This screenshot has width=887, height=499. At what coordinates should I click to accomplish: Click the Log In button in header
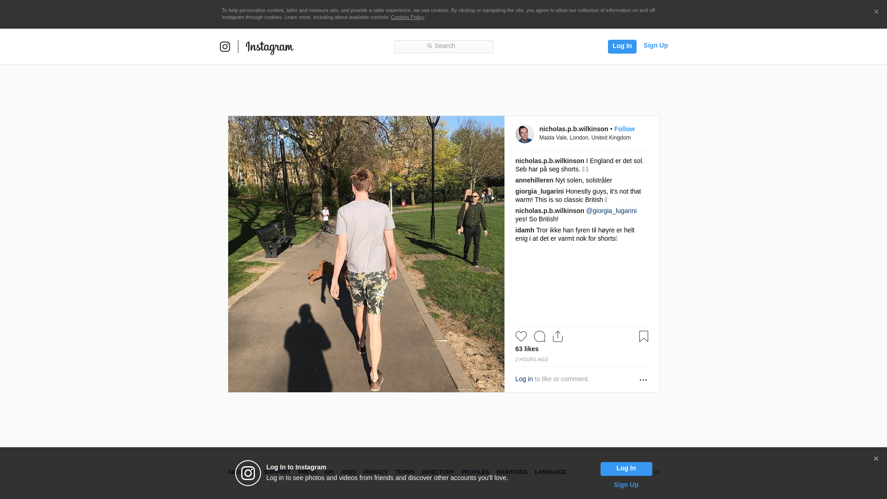click(x=622, y=46)
